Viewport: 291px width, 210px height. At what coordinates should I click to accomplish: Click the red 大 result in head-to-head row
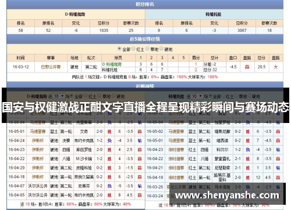point(276,67)
